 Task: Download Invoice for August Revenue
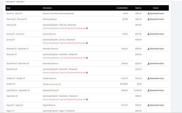[156, 105]
